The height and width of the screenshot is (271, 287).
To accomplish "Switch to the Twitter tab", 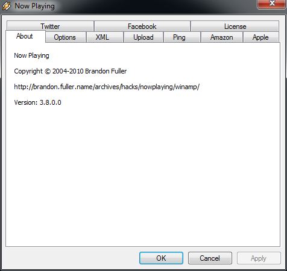I will (50, 26).
